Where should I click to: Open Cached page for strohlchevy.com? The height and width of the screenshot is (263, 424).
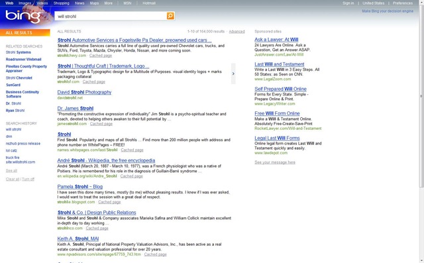(101, 56)
